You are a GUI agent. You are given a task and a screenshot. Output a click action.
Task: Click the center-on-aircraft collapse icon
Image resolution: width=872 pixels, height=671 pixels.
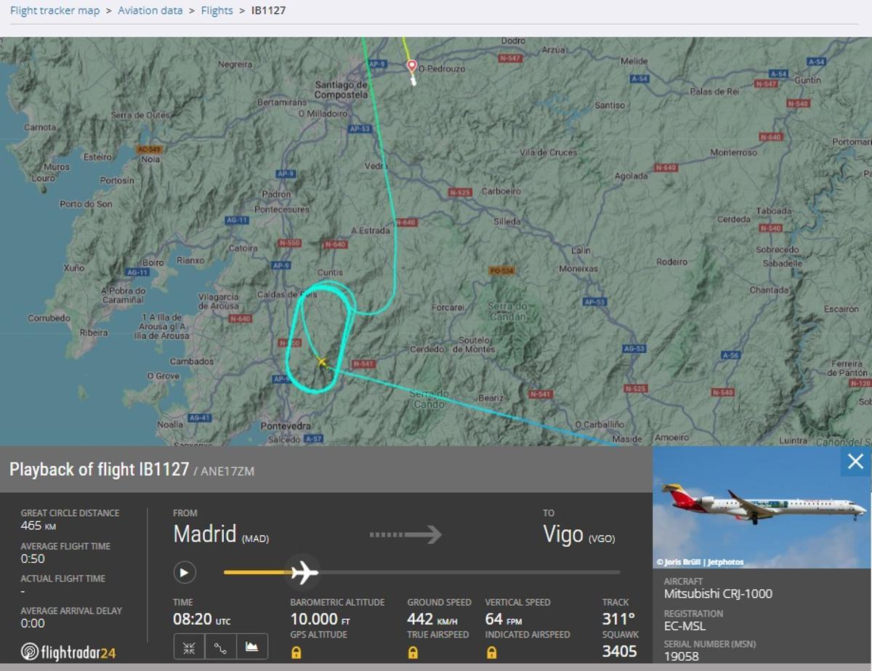coord(189,647)
